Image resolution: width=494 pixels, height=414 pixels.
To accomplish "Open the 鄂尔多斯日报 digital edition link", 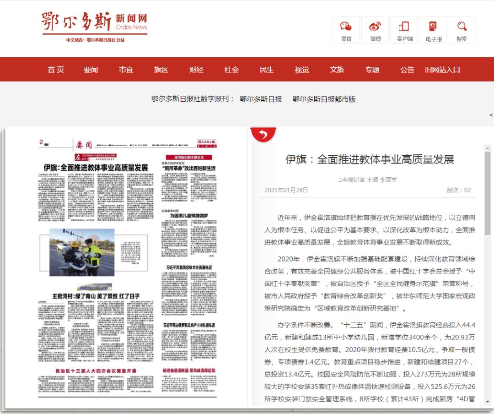I will [261, 99].
